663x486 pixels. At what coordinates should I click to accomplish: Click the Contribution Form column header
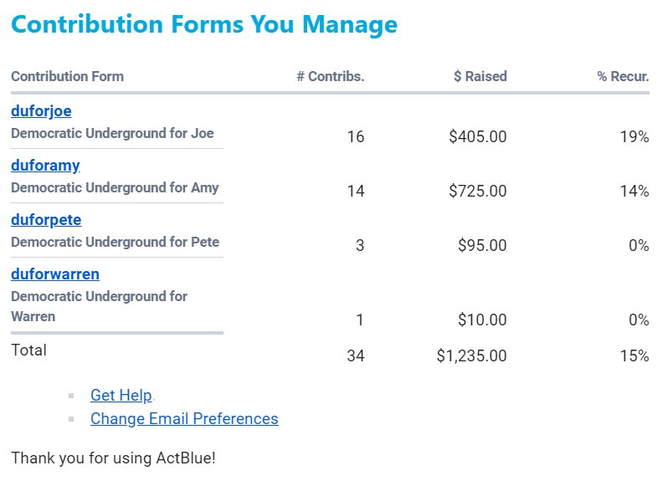(67, 76)
